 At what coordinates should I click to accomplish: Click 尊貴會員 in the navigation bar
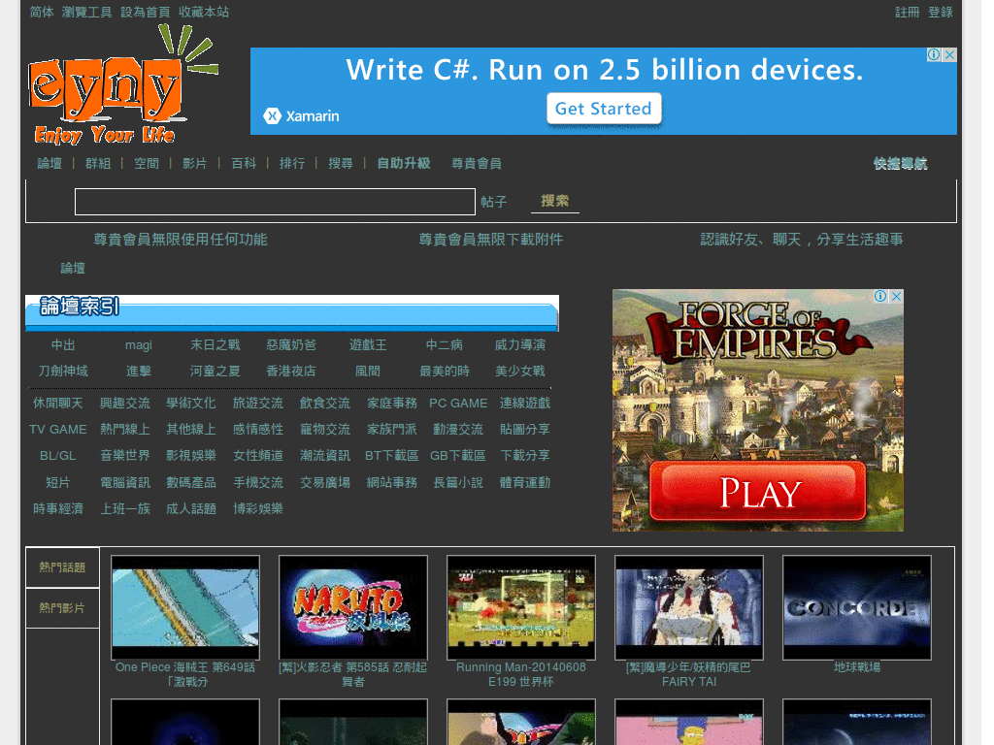pyautogui.click(x=476, y=163)
